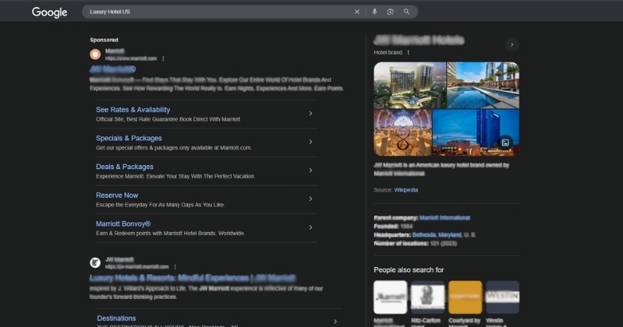Select Marriott logo in People also search for

[x=390, y=297]
